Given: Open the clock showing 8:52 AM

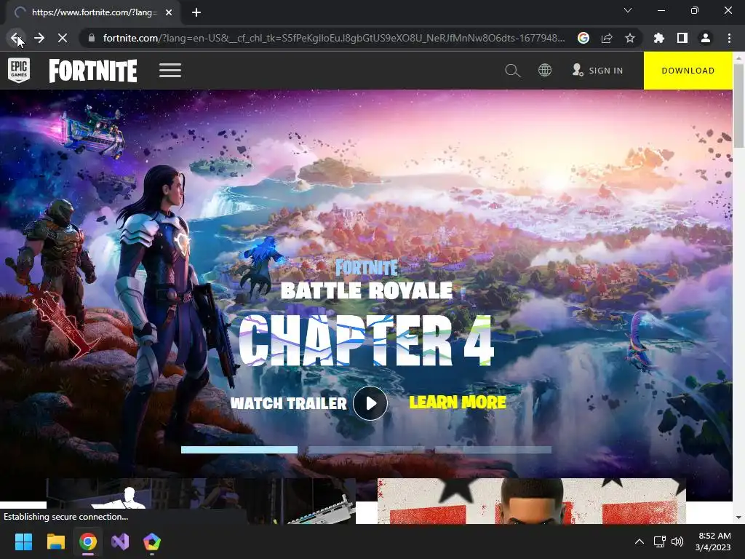Looking at the screenshot, I should (713, 542).
